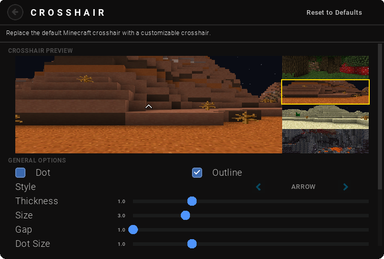384x259 pixels.
Task: Click the Thickness label
Action: point(37,201)
